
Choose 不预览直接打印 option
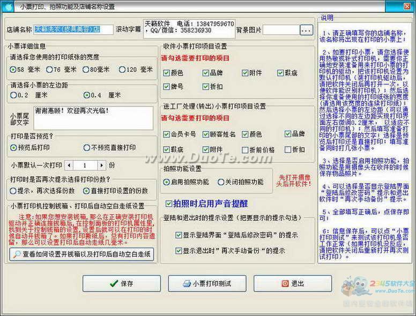[x=87, y=147]
